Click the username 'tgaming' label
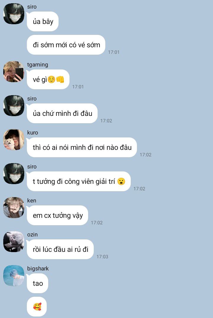The height and width of the screenshot is (318, 213). (x=38, y=65)
